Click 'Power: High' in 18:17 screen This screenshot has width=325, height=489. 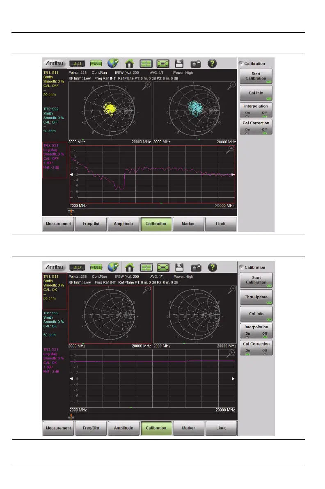(183, 276)
